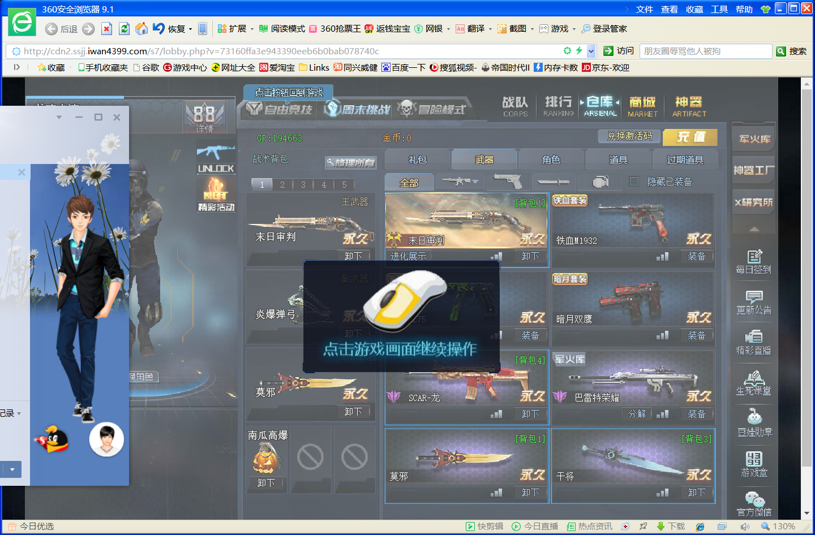Open the 商城 MARKET menu
Screen dimensions: 815x535
coord(643,106)
